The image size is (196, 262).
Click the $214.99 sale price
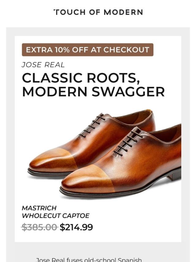tap(76, 227)
